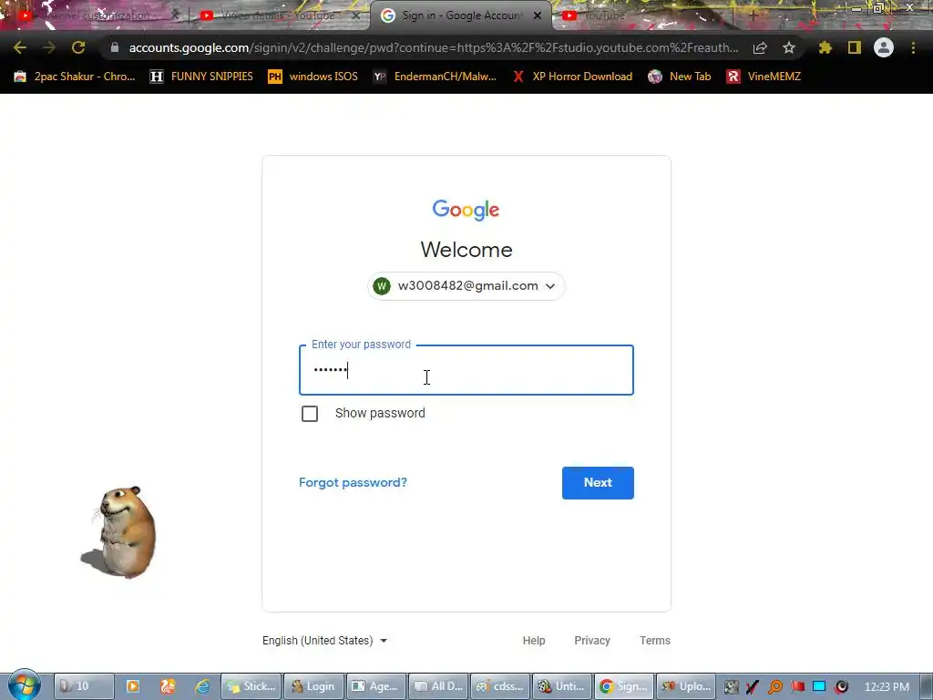Click the red checkmark tray icon

pos(753,687)
